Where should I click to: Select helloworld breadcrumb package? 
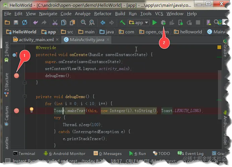pyautogui.click(x=188, y=32)
